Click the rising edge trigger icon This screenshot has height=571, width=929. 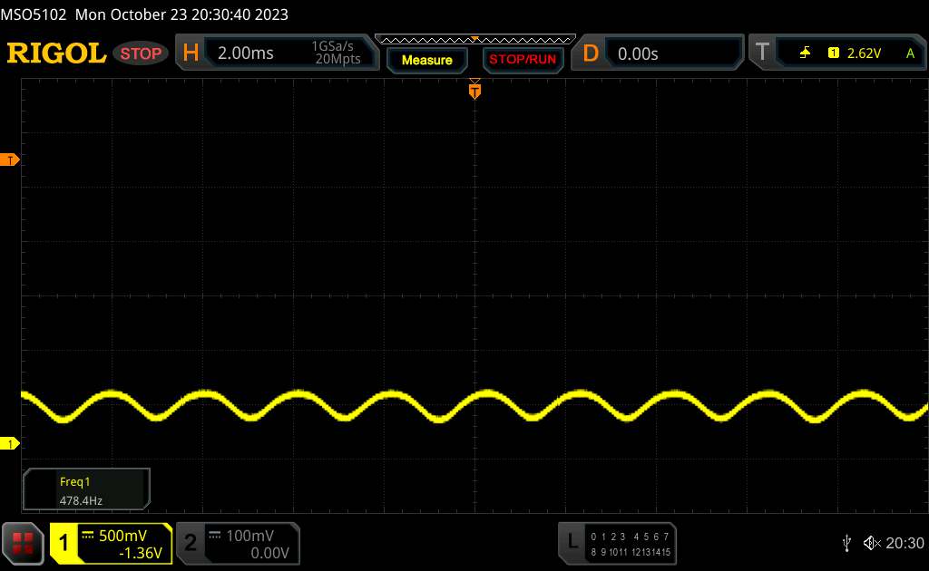tap(805, 53)
